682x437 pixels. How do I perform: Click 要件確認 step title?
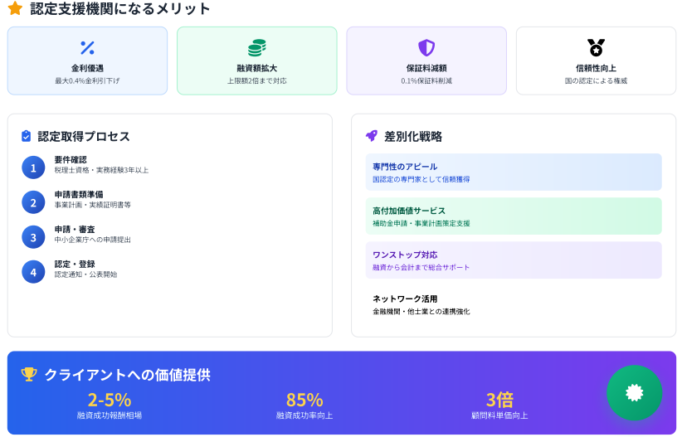71,159
